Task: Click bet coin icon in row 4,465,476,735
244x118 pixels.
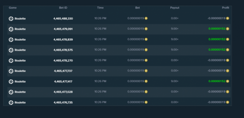Action: tap(146, 102)
